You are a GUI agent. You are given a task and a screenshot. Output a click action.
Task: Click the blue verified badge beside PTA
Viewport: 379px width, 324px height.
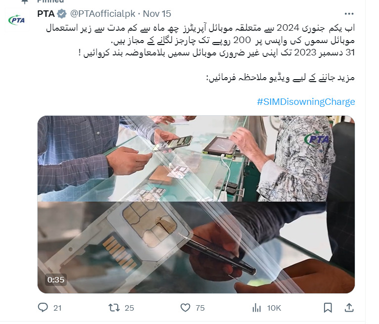pos(62,14)
